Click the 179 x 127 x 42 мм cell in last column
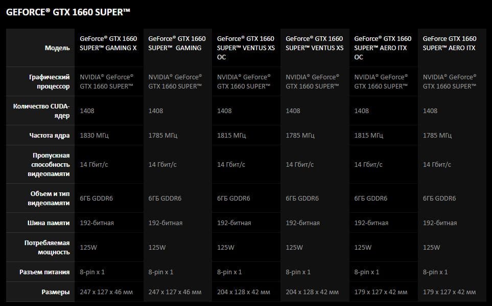This screenshot has height=306, width=492. point(449,292)
